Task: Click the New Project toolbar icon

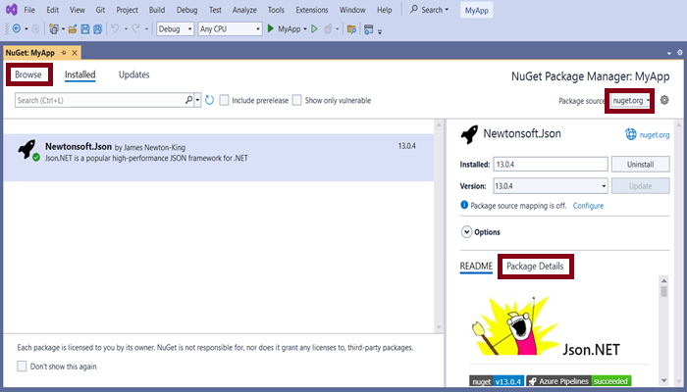Action: coord(54,28)
